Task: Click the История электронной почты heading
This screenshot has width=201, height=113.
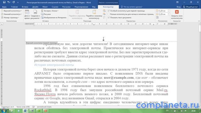Action: pyautogui.click(x=54, y=65)
